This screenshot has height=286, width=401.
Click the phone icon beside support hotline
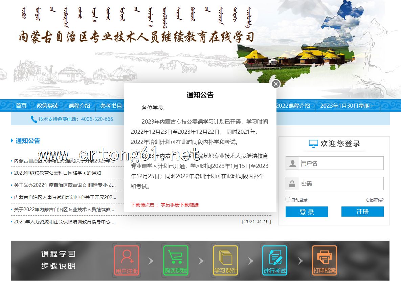coord(34,119)
